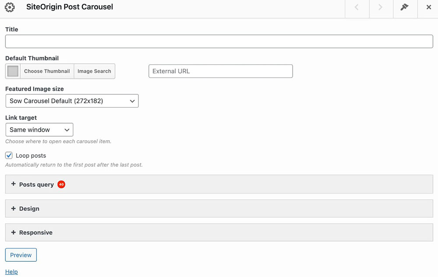Click the red 40 posts count badge

(x=61, y=184)
